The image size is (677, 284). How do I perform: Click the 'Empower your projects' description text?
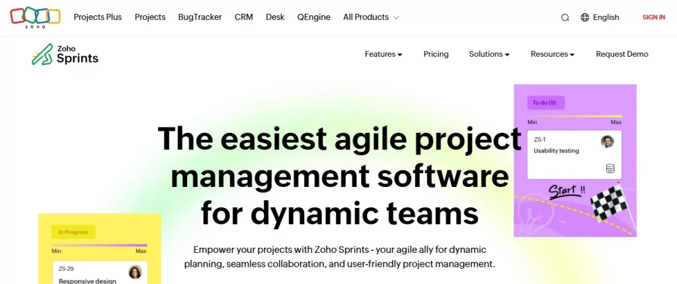[x=339, y=256]
